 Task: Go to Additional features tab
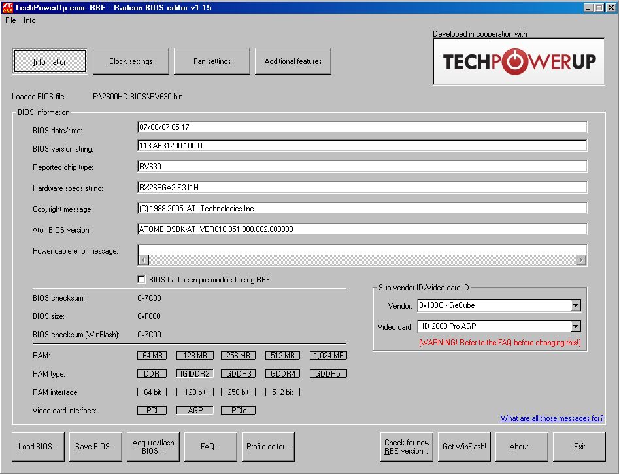pos(293,61)
